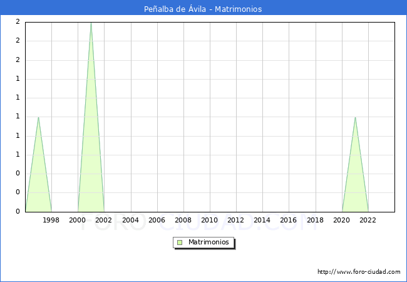The width and height of the screenshot is (407, 282).
Task: Click the 2012 x-axis label
Action: click(x=235, y=220)
